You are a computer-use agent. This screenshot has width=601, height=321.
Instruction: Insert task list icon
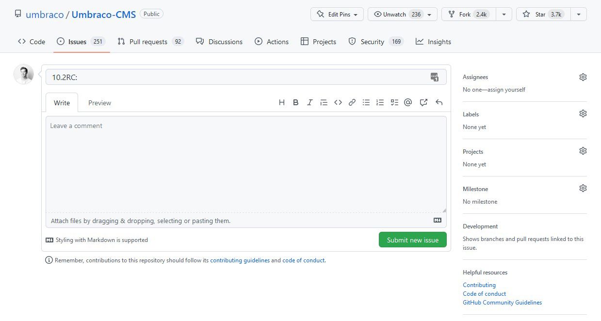coord(394,102)
